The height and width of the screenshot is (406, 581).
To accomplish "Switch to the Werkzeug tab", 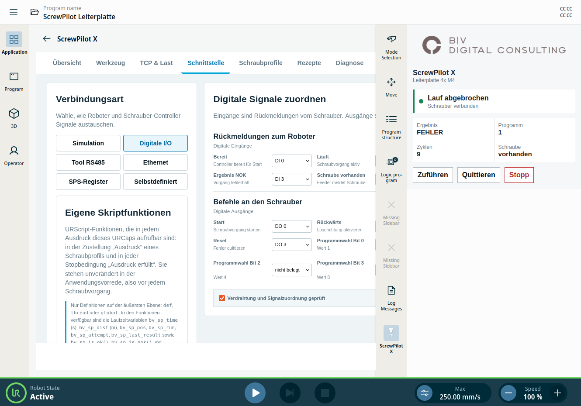I will point(111,63).
